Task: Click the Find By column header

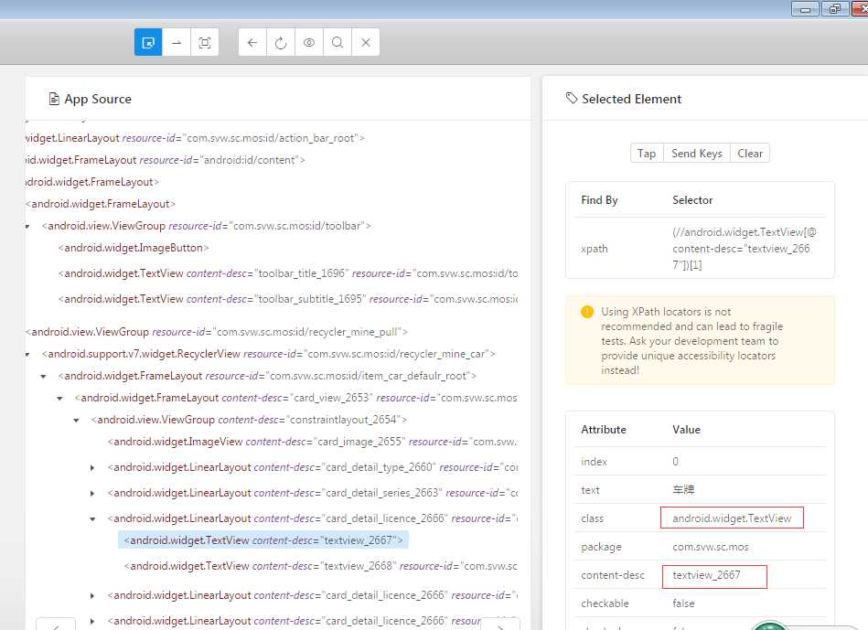Action: coord(599,200)
